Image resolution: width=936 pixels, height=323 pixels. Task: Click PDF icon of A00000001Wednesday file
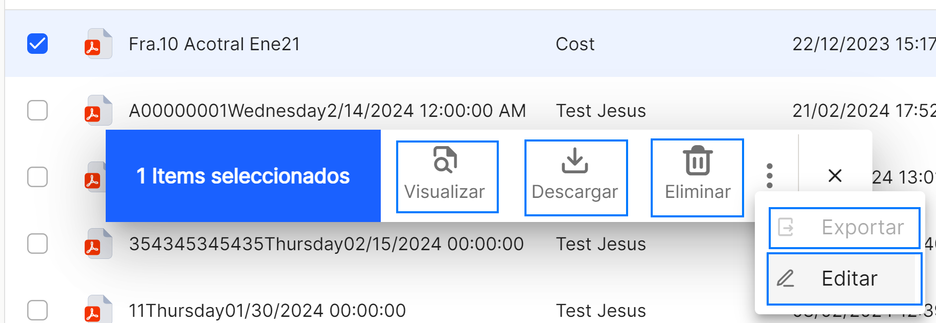coord(98,111)
